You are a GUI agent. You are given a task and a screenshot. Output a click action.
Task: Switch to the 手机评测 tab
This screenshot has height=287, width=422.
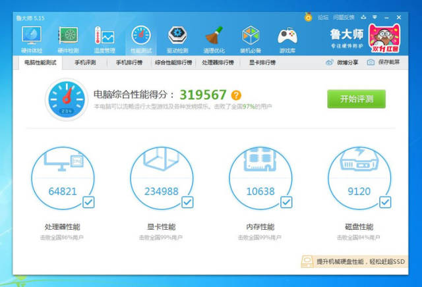click(85, 63)
